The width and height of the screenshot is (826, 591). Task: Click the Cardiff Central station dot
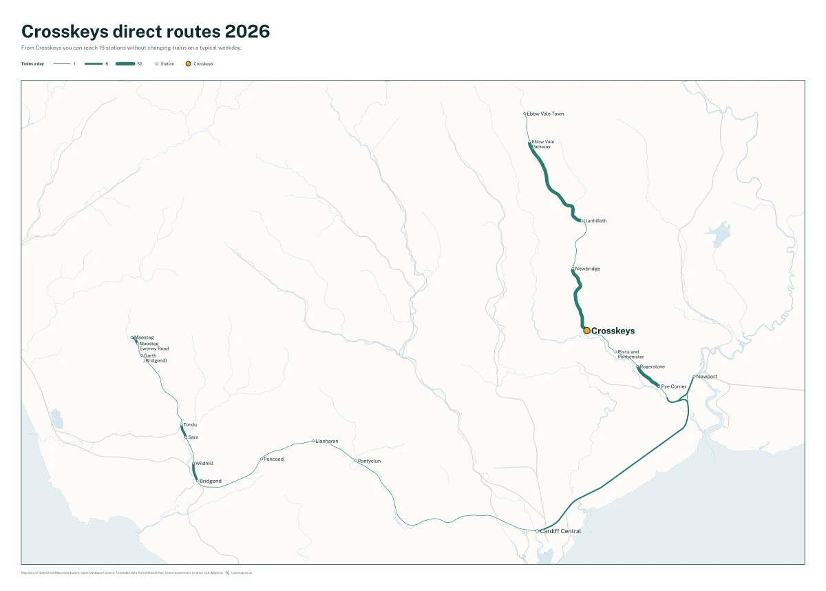click(x=538, y=531)
